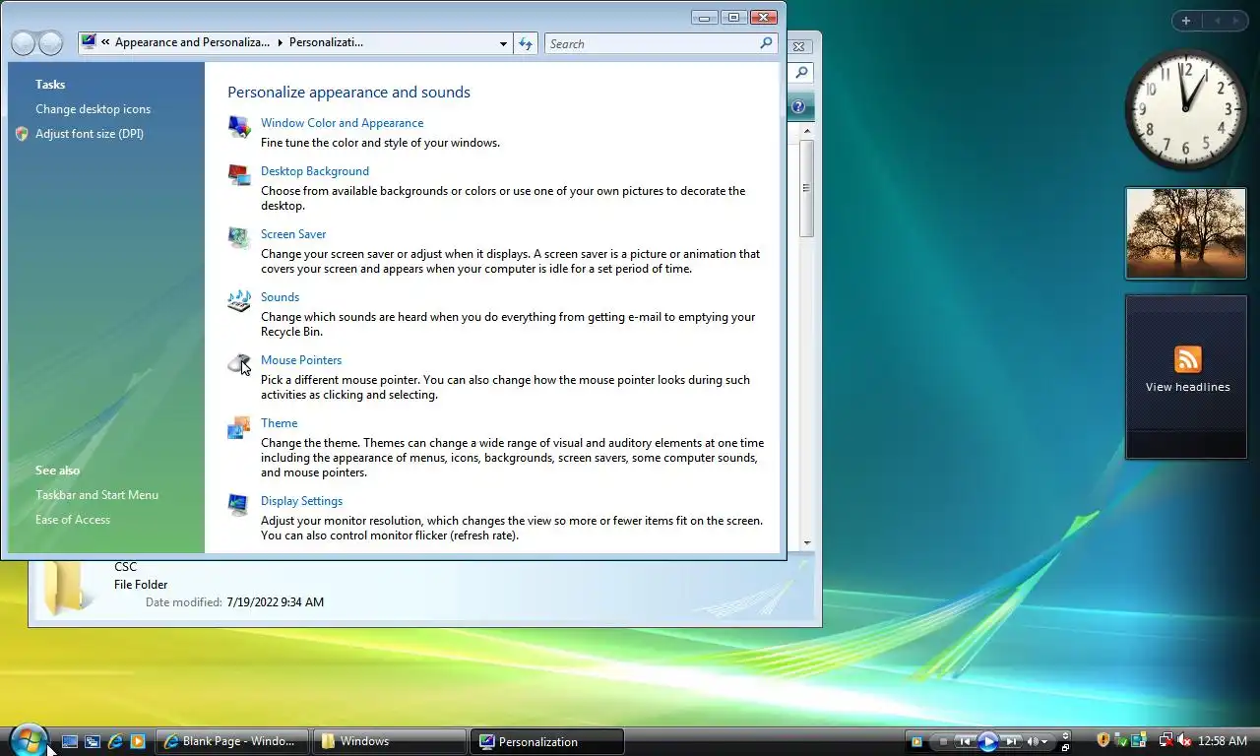Click the muted volume tray icon
Viewport: 1260px width, 756px height.
tap(1185, 740)
